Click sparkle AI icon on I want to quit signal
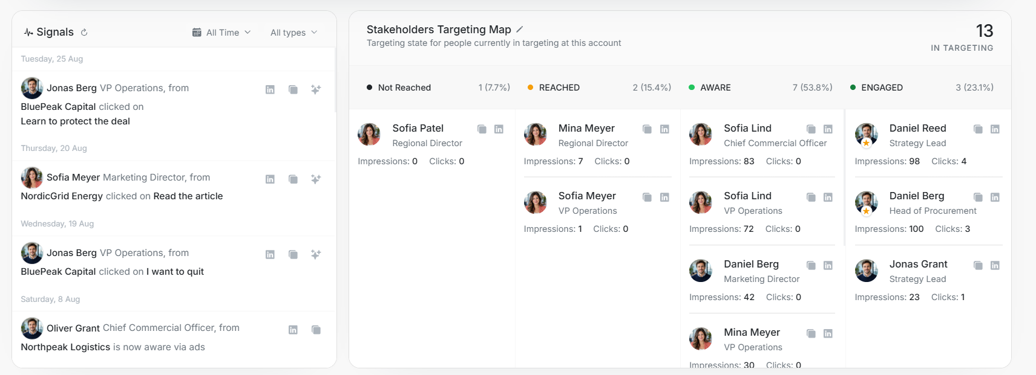This screenshot has height=375, width=1036. [316, 255]
